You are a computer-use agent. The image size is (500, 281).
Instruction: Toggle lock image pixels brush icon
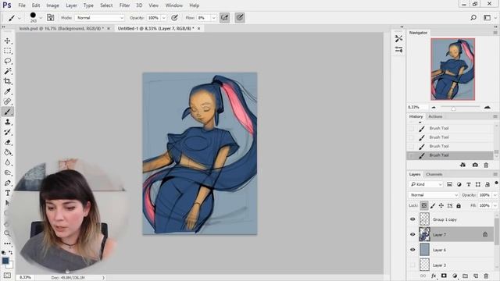click(x=433, y=206)
